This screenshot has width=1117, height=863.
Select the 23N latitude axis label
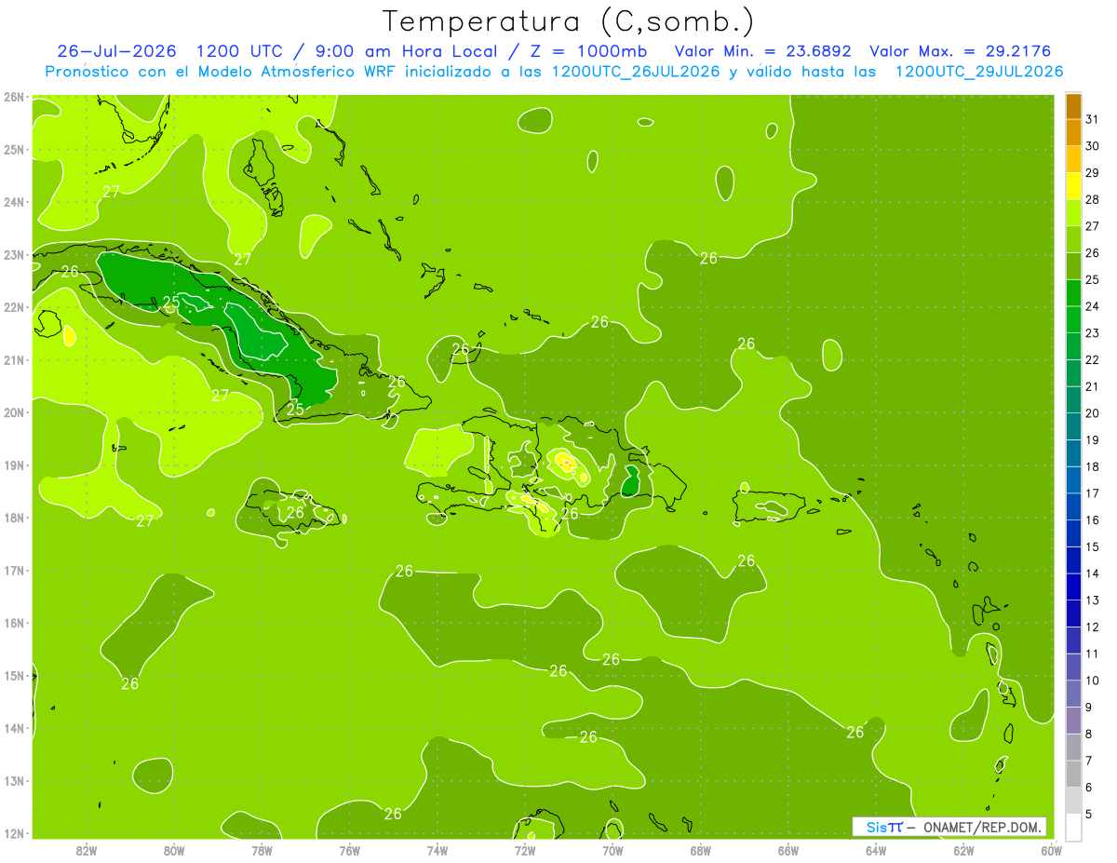[x=13, y=254]
